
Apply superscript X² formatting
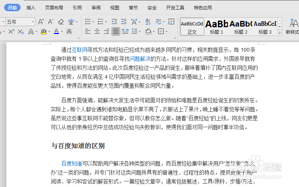tap(11, 31)
